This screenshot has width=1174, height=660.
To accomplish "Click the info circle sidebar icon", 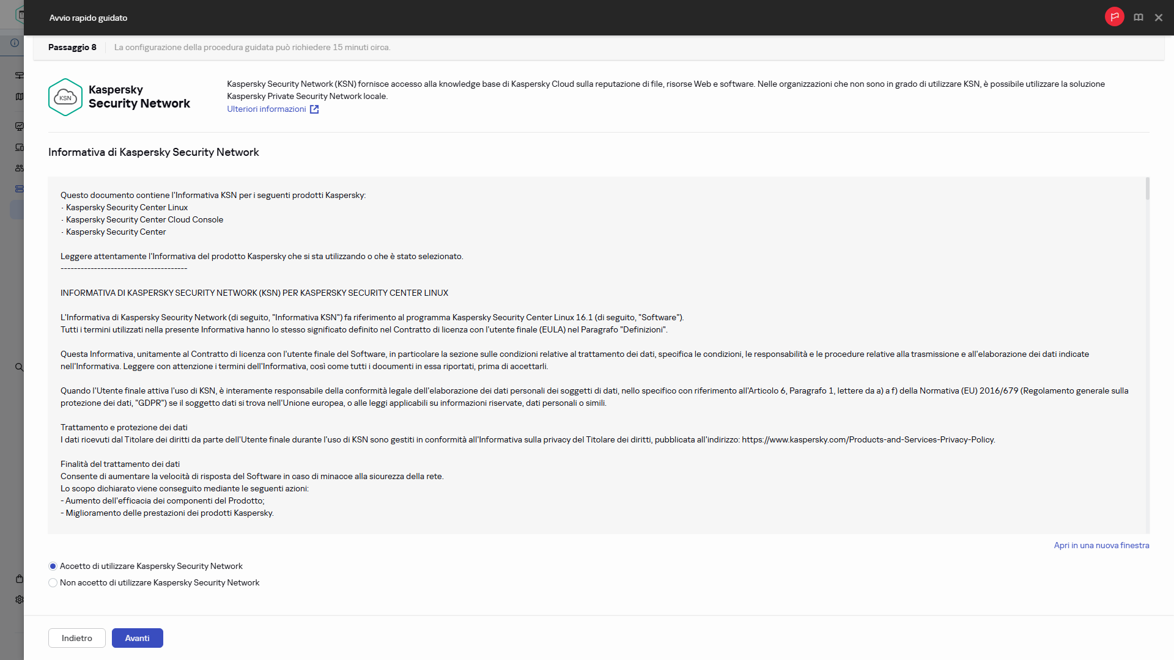I will coord(15,43).
